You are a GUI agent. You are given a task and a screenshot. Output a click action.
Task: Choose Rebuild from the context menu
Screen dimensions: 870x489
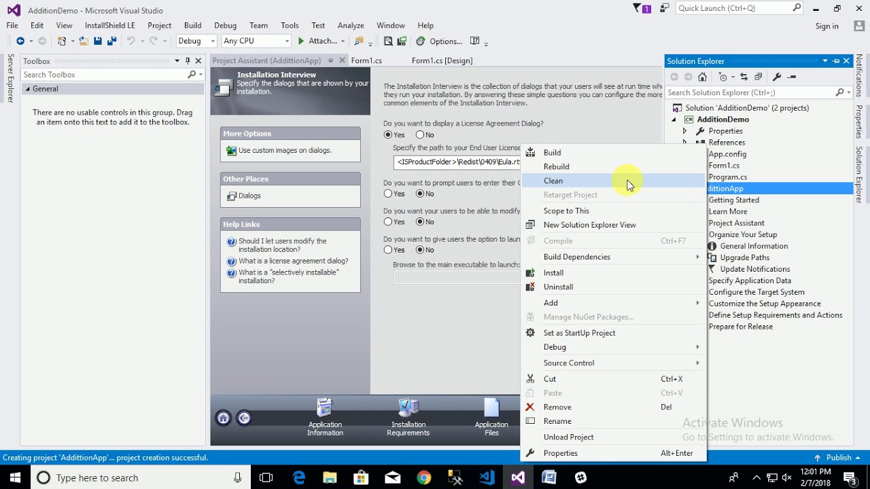point(614,166)
